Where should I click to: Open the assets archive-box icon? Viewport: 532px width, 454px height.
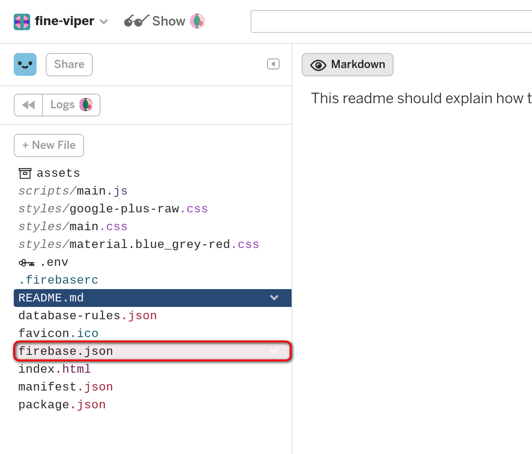coord(25,173)
